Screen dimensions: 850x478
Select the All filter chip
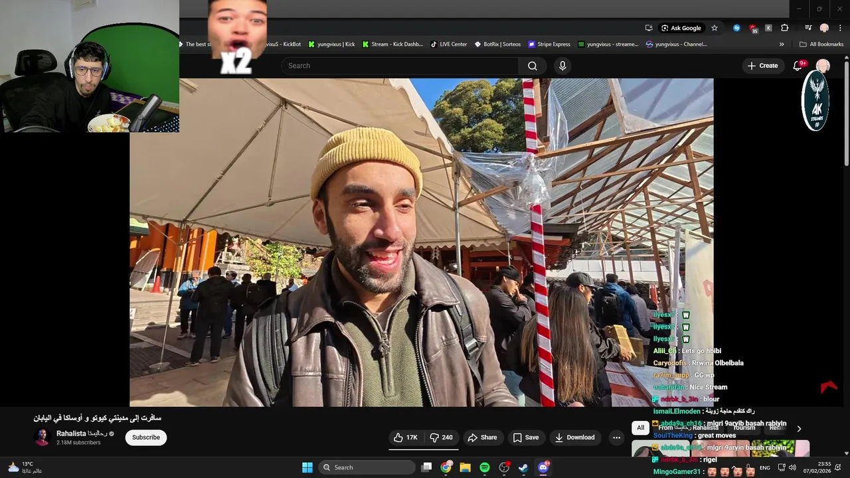pyautogui.click(x=640, y=428)
